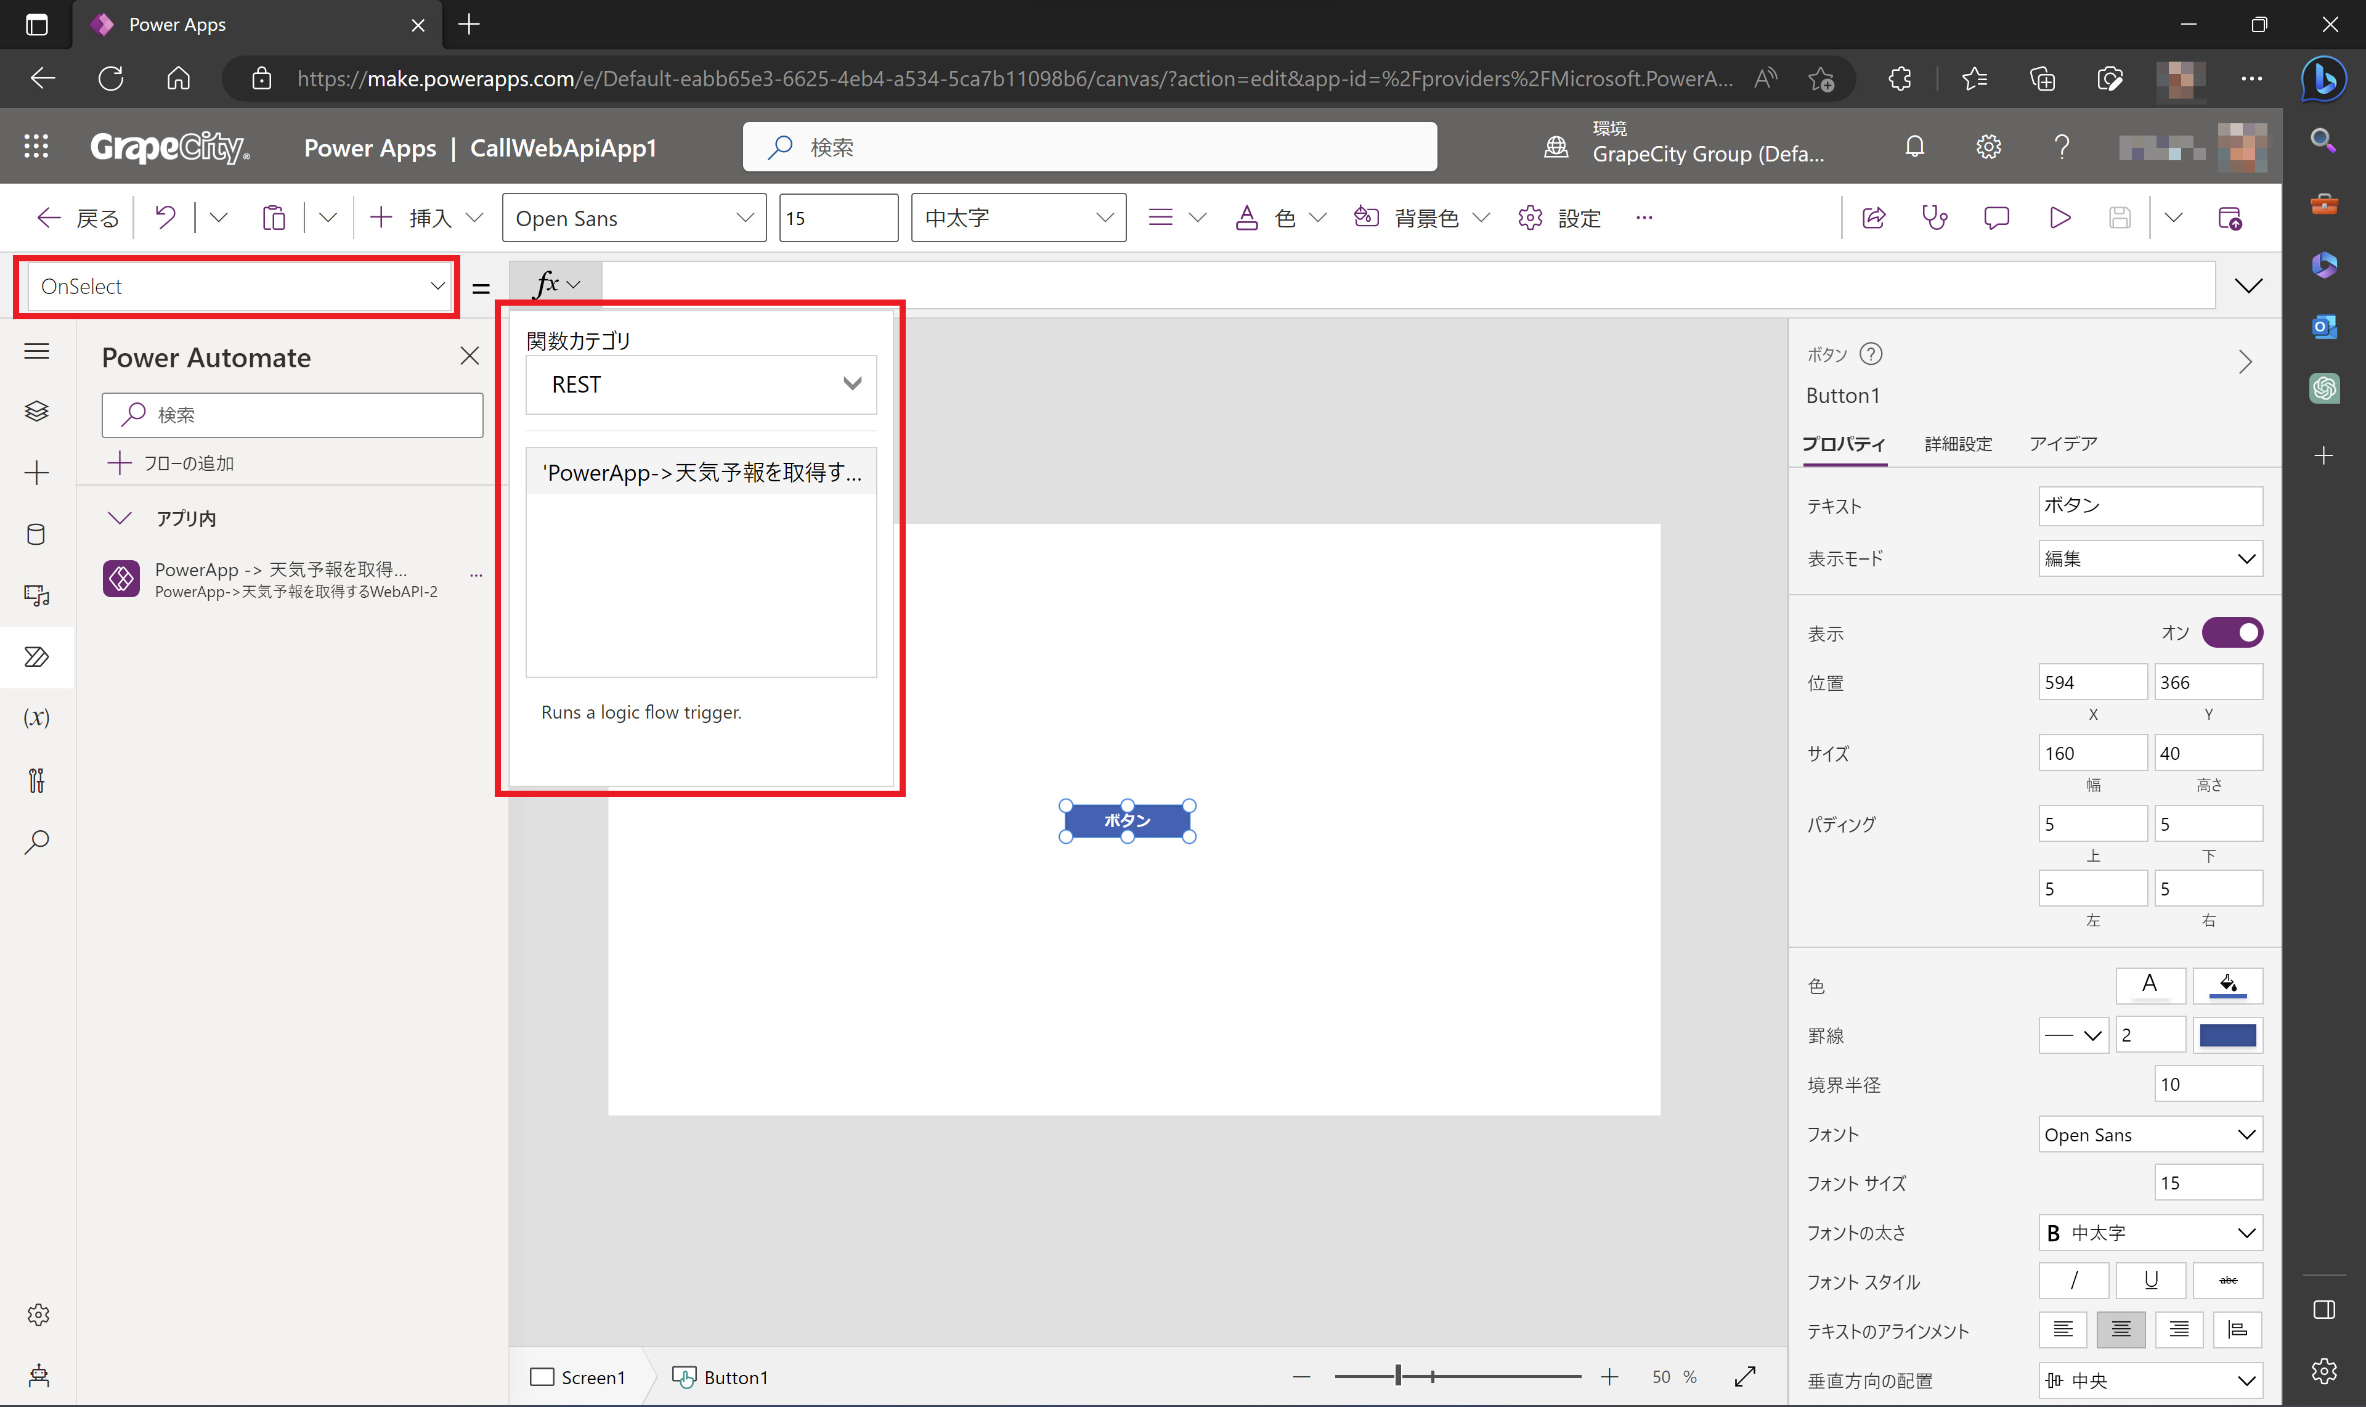
Task: Click the zoom slider
Action: click(x=1457, y=1376)
